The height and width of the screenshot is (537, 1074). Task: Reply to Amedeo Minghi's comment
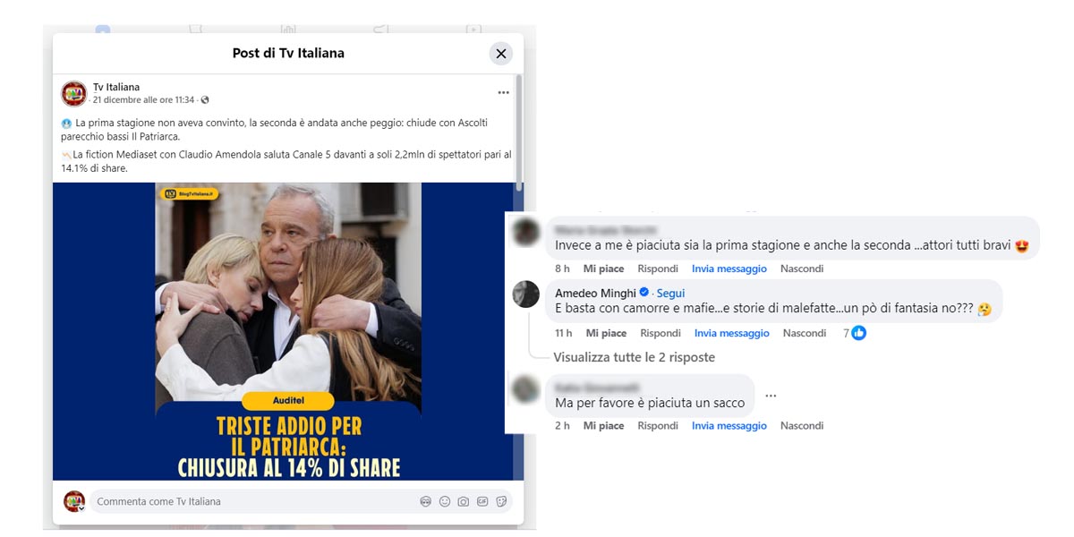coord(661,333)
